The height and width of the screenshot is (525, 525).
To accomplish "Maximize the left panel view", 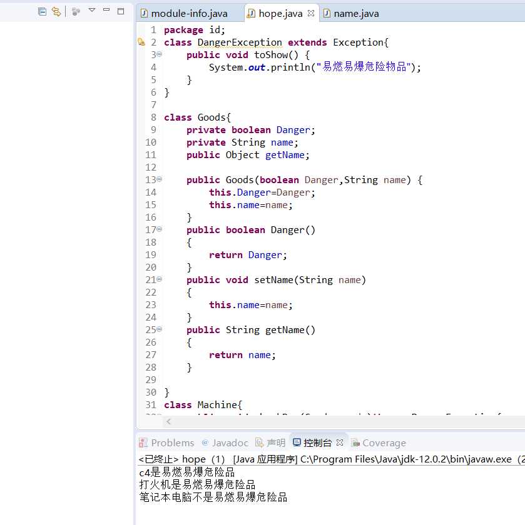I will pos(121,11).
